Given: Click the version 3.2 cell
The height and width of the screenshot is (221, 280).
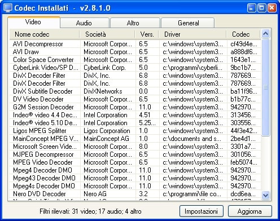Looking at the screenshot, I should [143, 194].
